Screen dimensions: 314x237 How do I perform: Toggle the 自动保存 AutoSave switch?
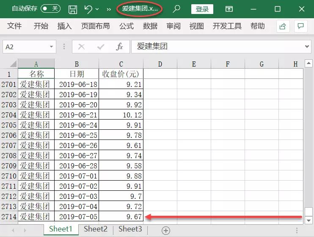point(50,8)
